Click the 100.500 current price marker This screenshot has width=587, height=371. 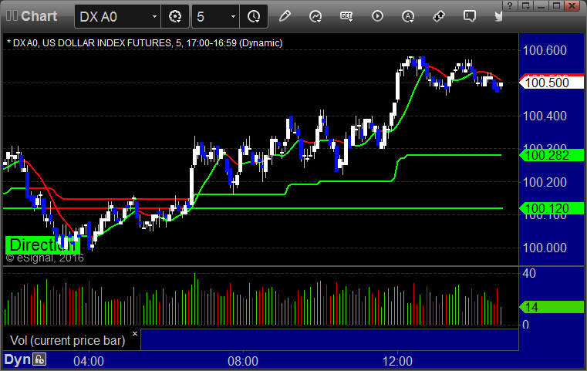pyautogui.click(x=551, y=82)
